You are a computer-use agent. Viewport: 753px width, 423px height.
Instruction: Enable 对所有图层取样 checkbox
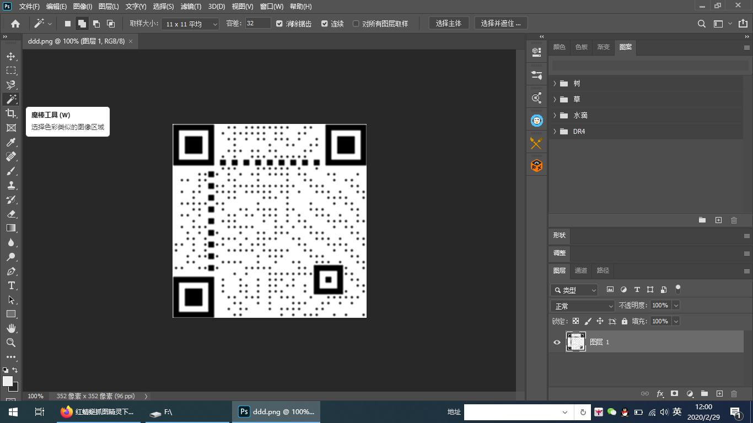[x=356, y=24]
